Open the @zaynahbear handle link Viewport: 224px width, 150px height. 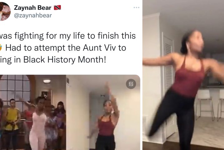pyautogui.click(x=33, y=15)
